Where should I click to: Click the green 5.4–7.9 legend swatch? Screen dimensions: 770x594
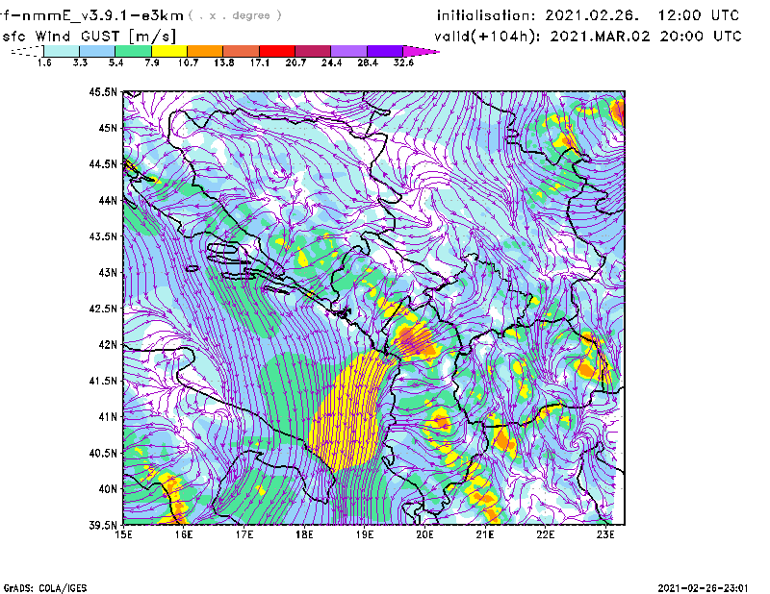[133, 51]
